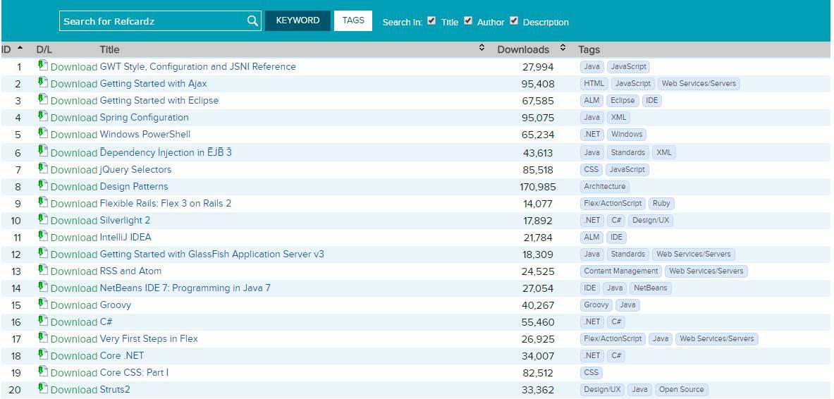Sort by Downloads using its sort arrows
Screen dimensions: 834x399
click(x=563, y=48)
